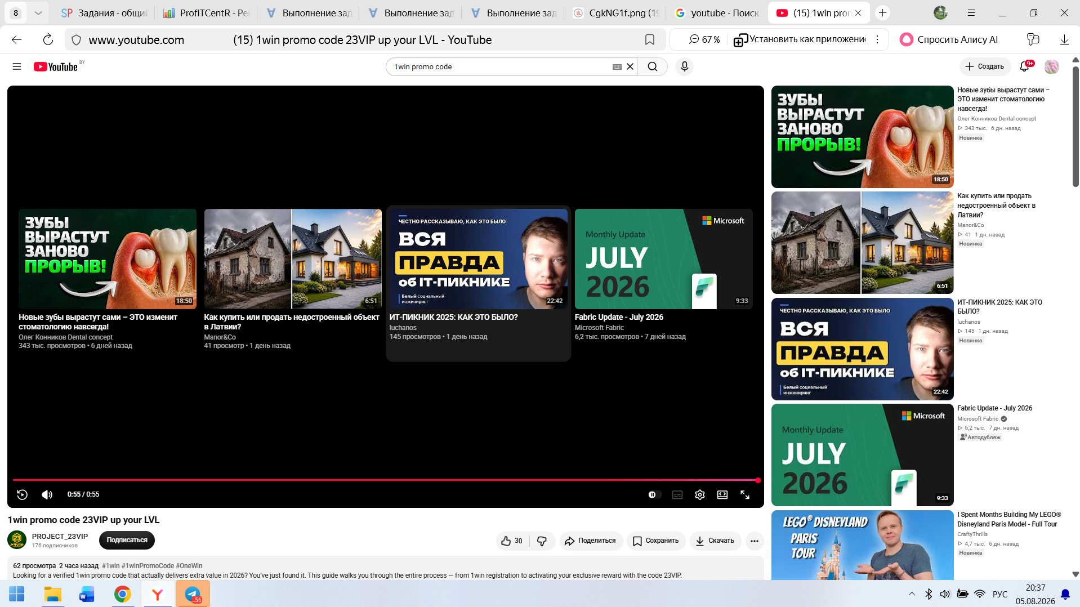This screenshot has width=1080, height=607.
Task: Switch to theater mode
Action: [722, 494]
